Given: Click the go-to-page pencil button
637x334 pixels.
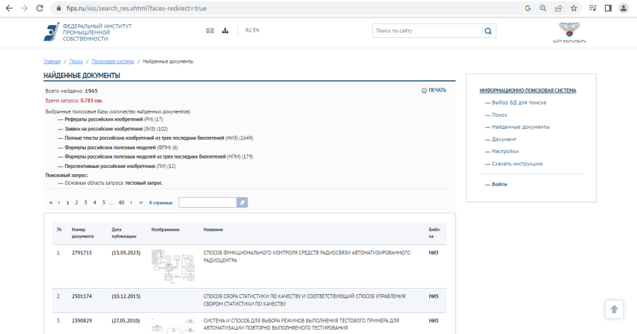Looking at the screenshot, I should (242, 202).
